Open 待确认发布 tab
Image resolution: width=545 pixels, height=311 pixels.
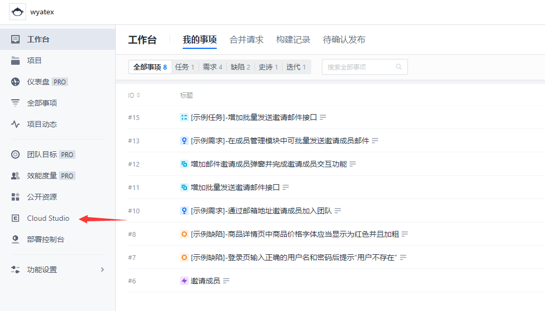point(344,40)
